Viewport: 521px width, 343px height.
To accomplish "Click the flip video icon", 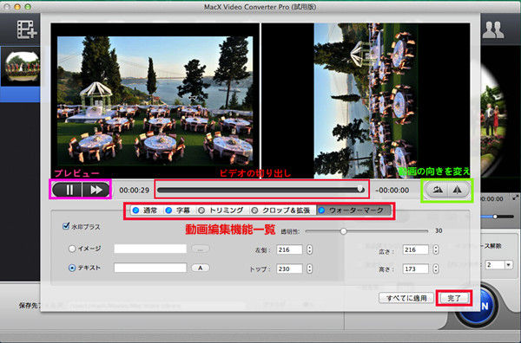I will pyautogui.click(x=458, y=190).
